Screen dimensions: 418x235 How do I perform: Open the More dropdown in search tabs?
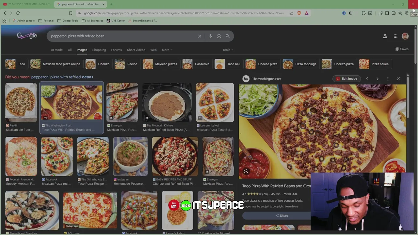pos(167,50)
